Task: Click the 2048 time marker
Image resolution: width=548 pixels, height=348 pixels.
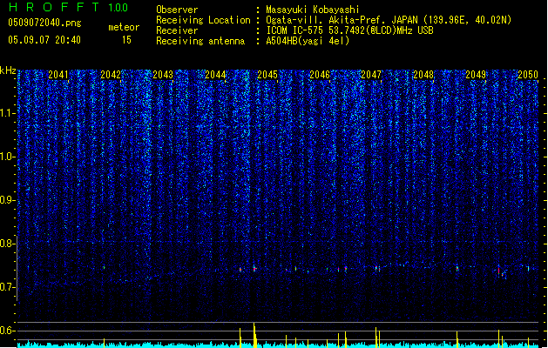Action: coord(423,75)
